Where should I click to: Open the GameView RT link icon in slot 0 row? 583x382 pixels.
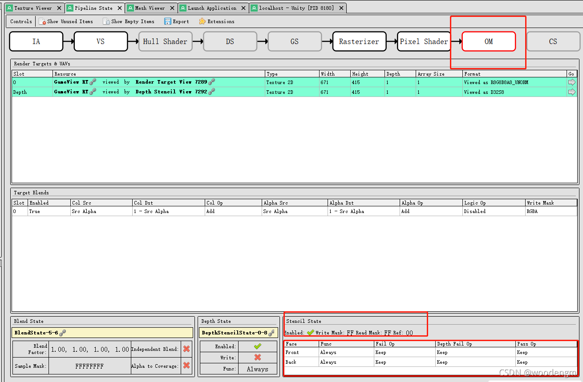pos(93,82)
